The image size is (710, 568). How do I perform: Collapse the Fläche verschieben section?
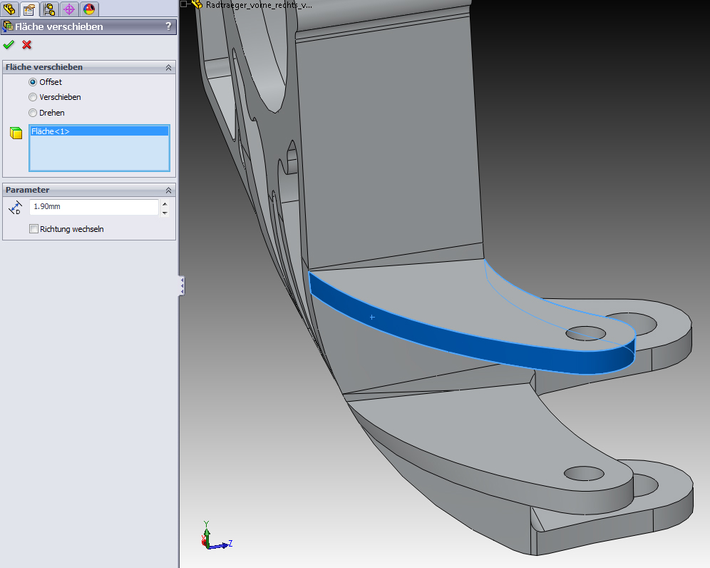pos(168,67)
